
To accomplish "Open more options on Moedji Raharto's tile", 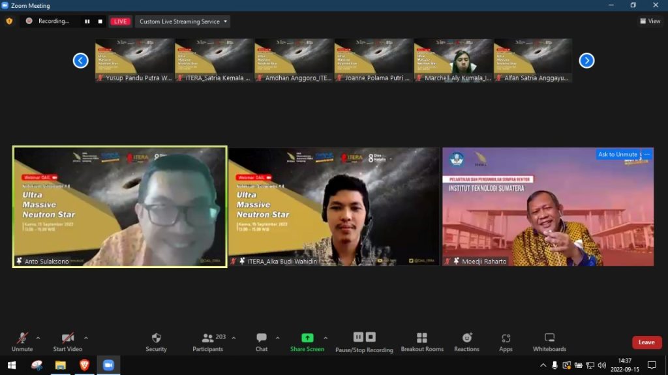I will click(x=646, y=155).
